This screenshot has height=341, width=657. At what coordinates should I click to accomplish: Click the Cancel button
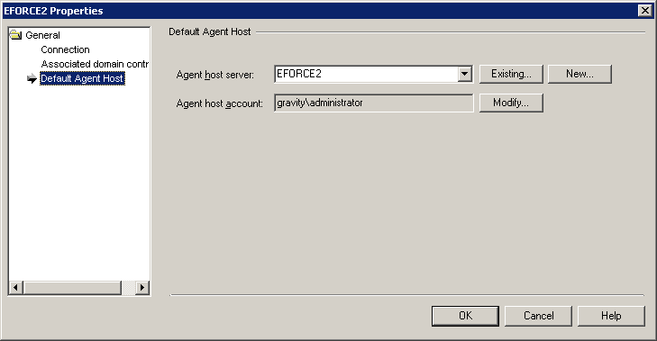point(538,316)
